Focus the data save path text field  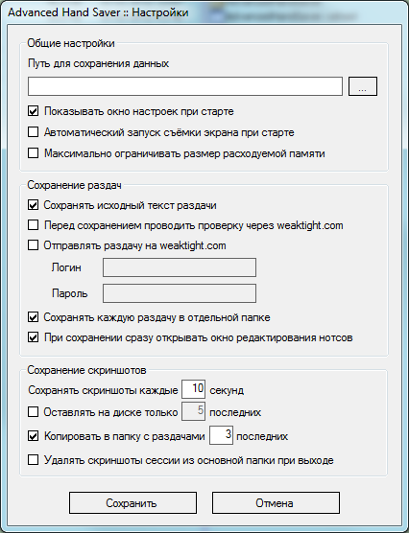pos(185,86)
